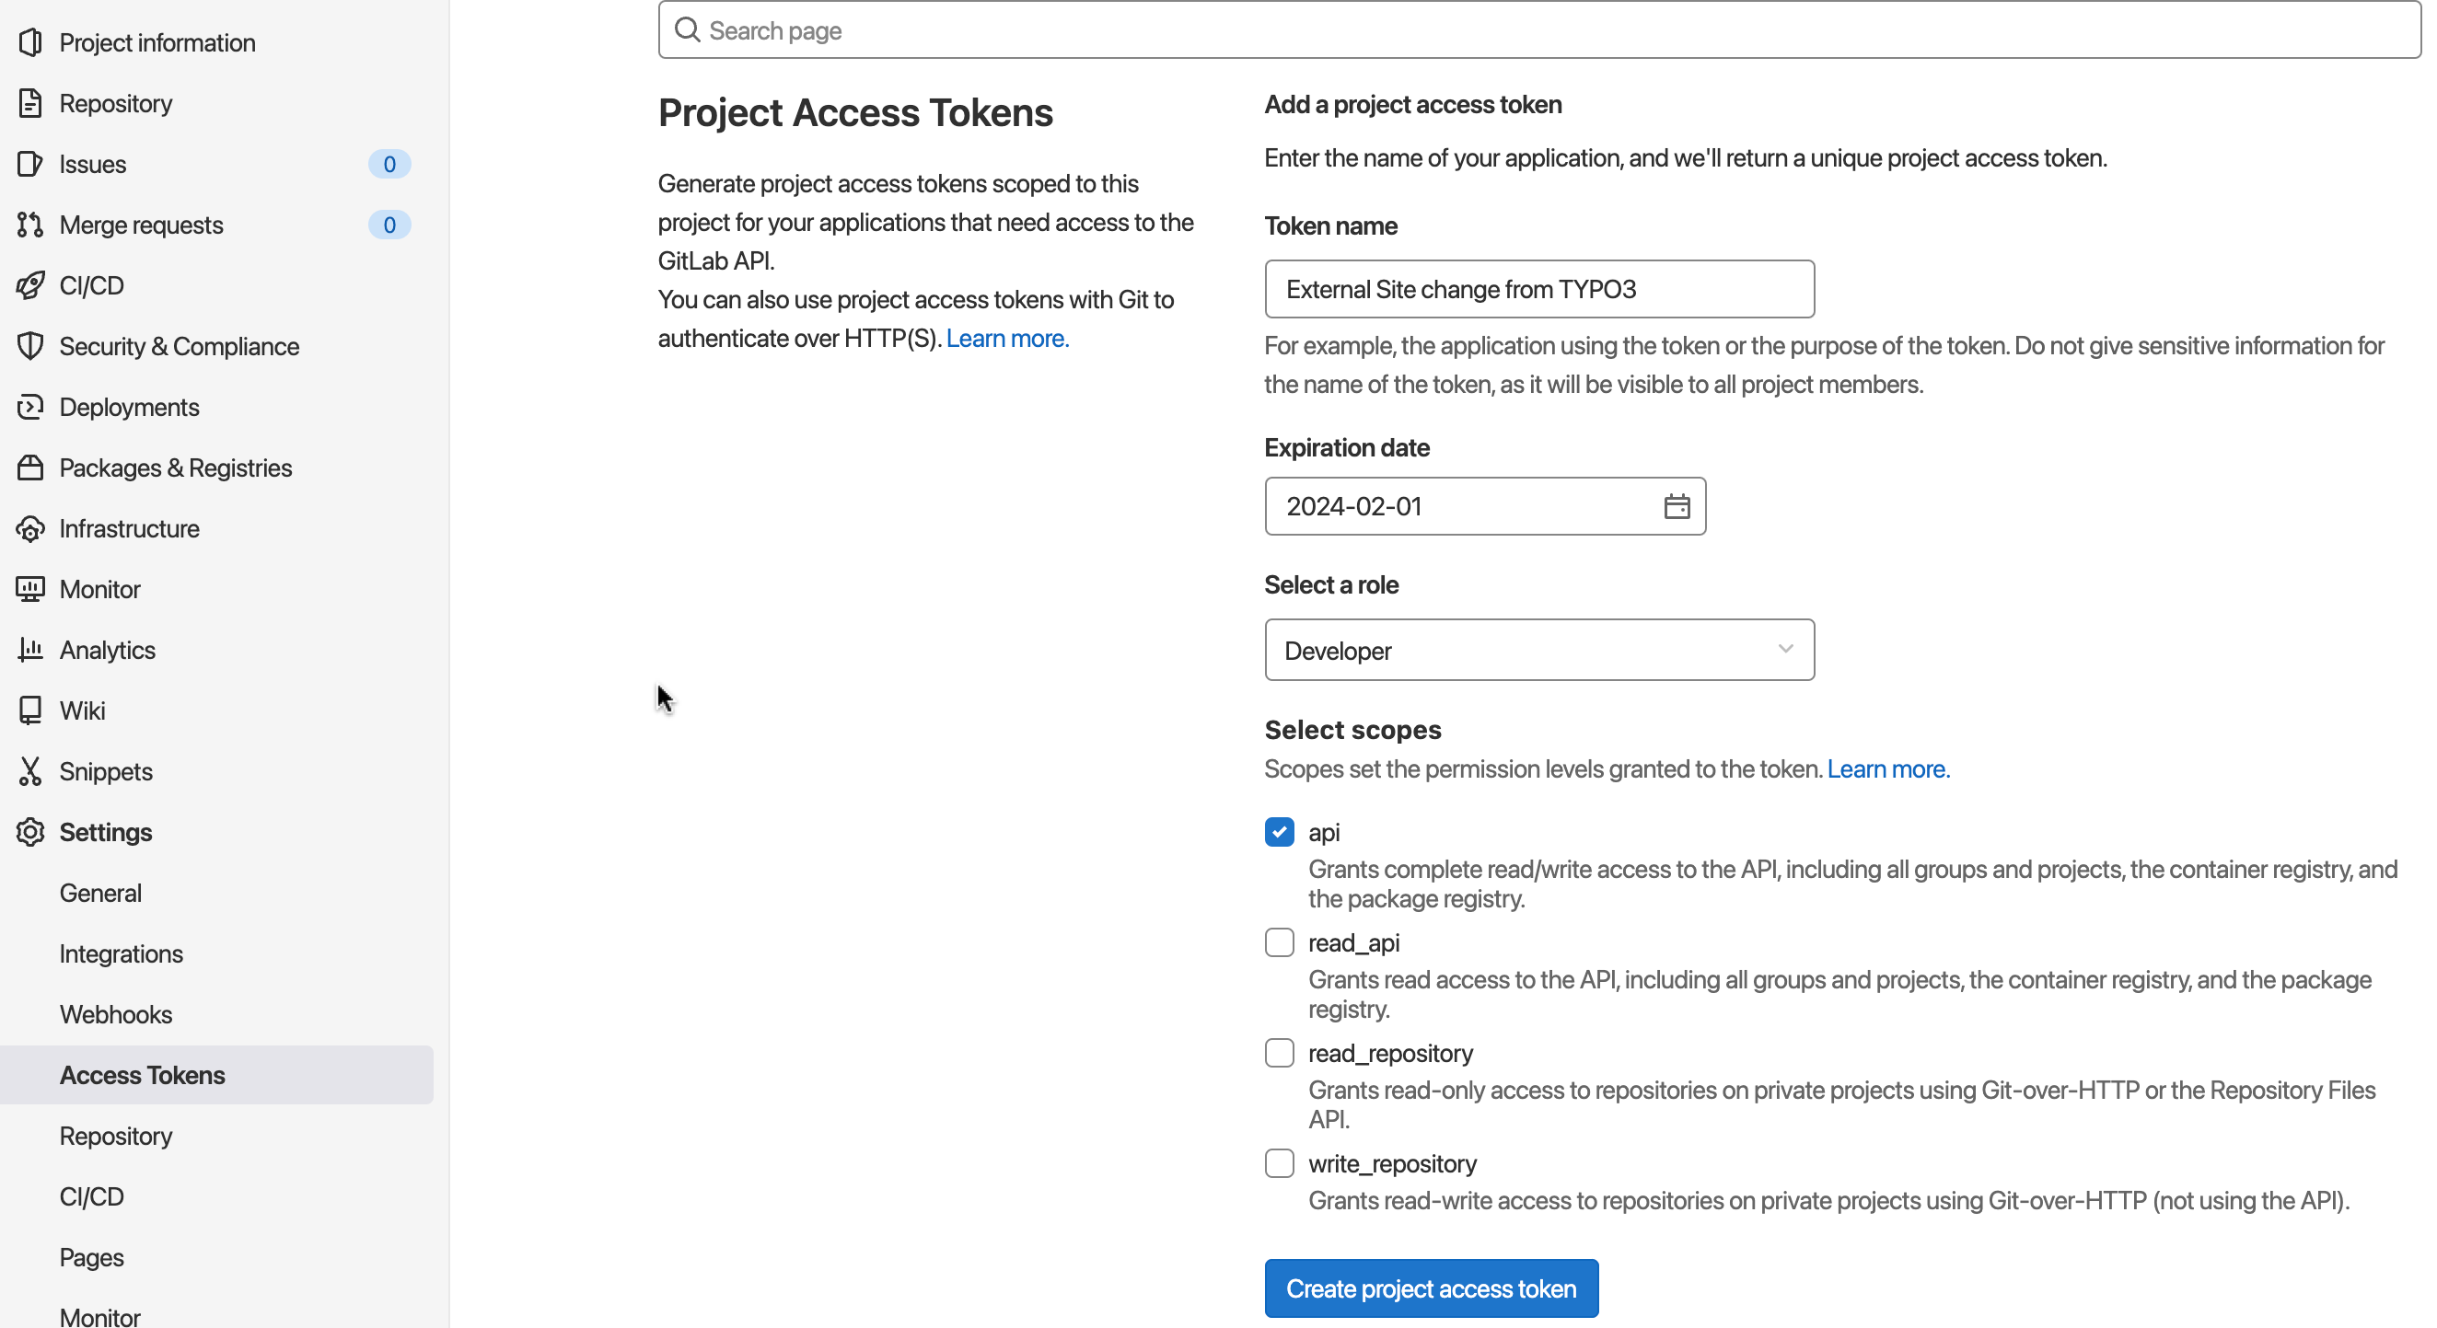Tick the write_repository scope checkbox
Image resolution: width=2437 pixels, height=1328 pixels.
pos(1279,1163)
